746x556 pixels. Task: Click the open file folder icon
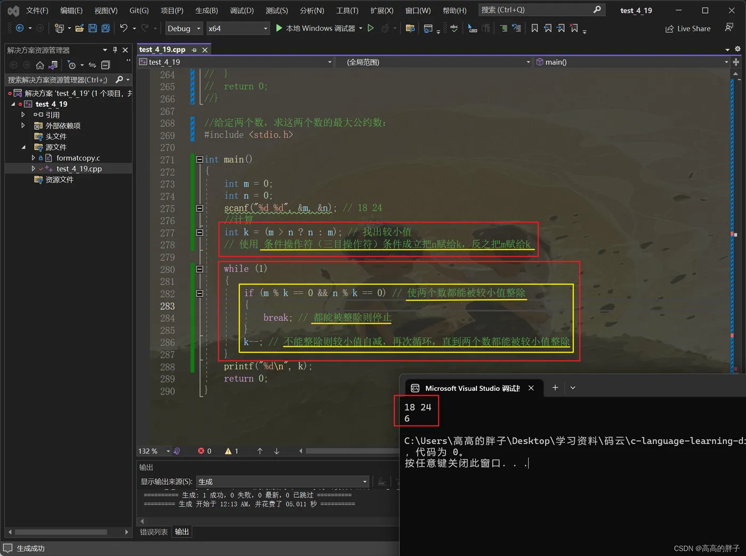(79, 28)
